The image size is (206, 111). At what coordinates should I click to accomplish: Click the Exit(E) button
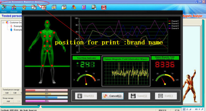[166, 96]
